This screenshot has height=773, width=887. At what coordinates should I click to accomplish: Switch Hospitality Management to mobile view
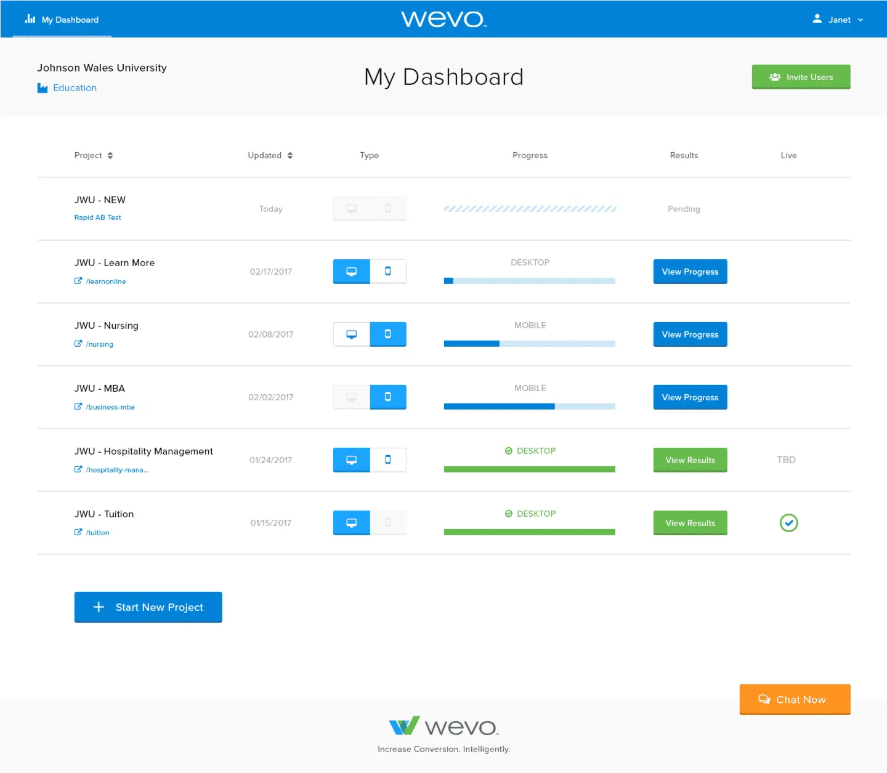(388, 460)
